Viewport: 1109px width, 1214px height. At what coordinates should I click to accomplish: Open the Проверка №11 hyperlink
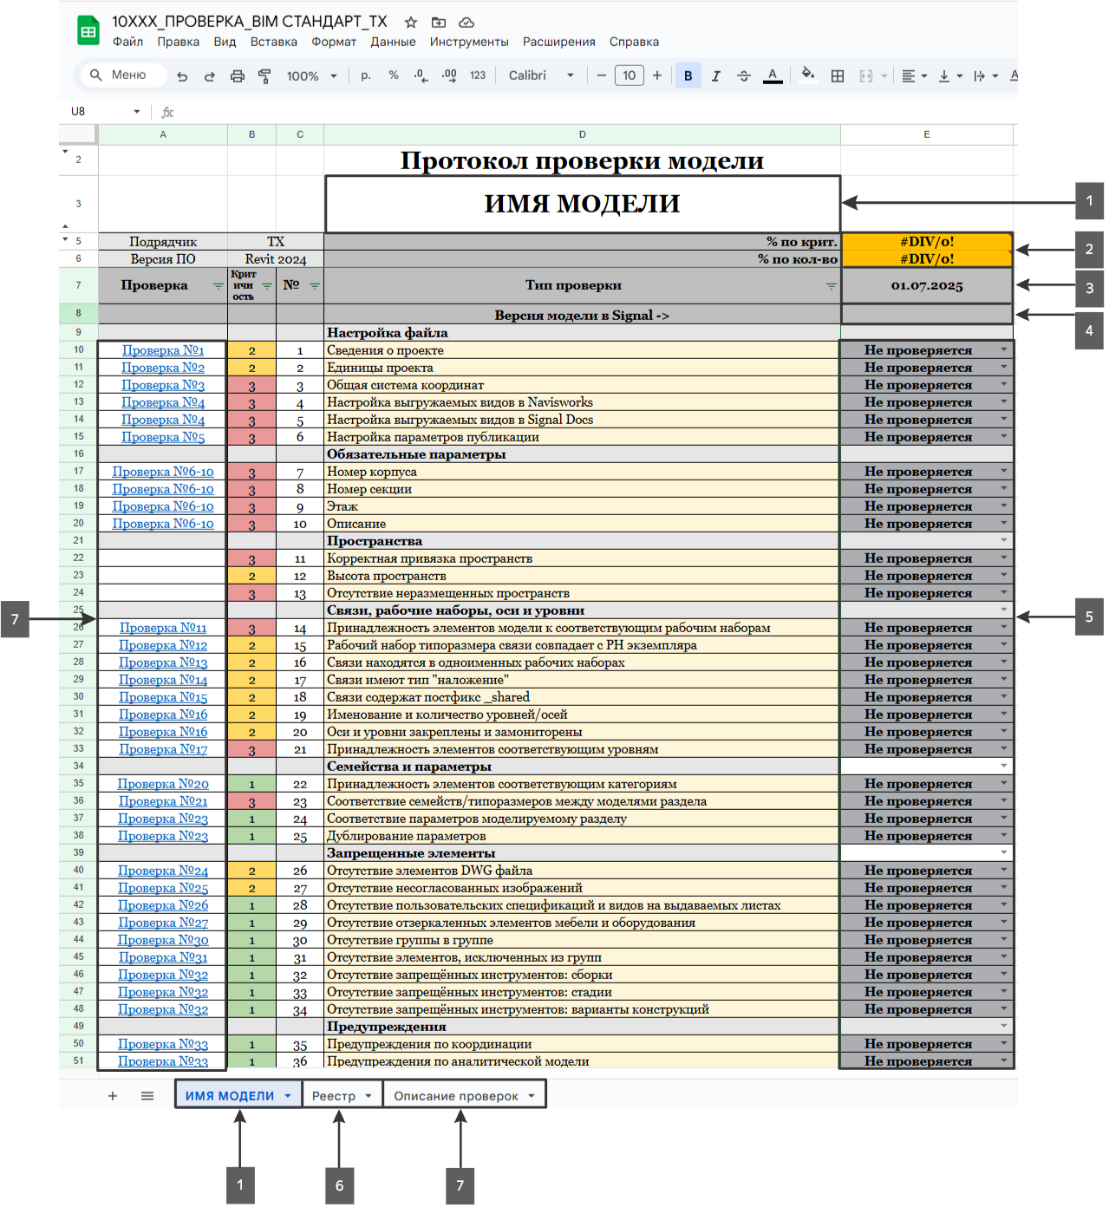coord(163,628)
